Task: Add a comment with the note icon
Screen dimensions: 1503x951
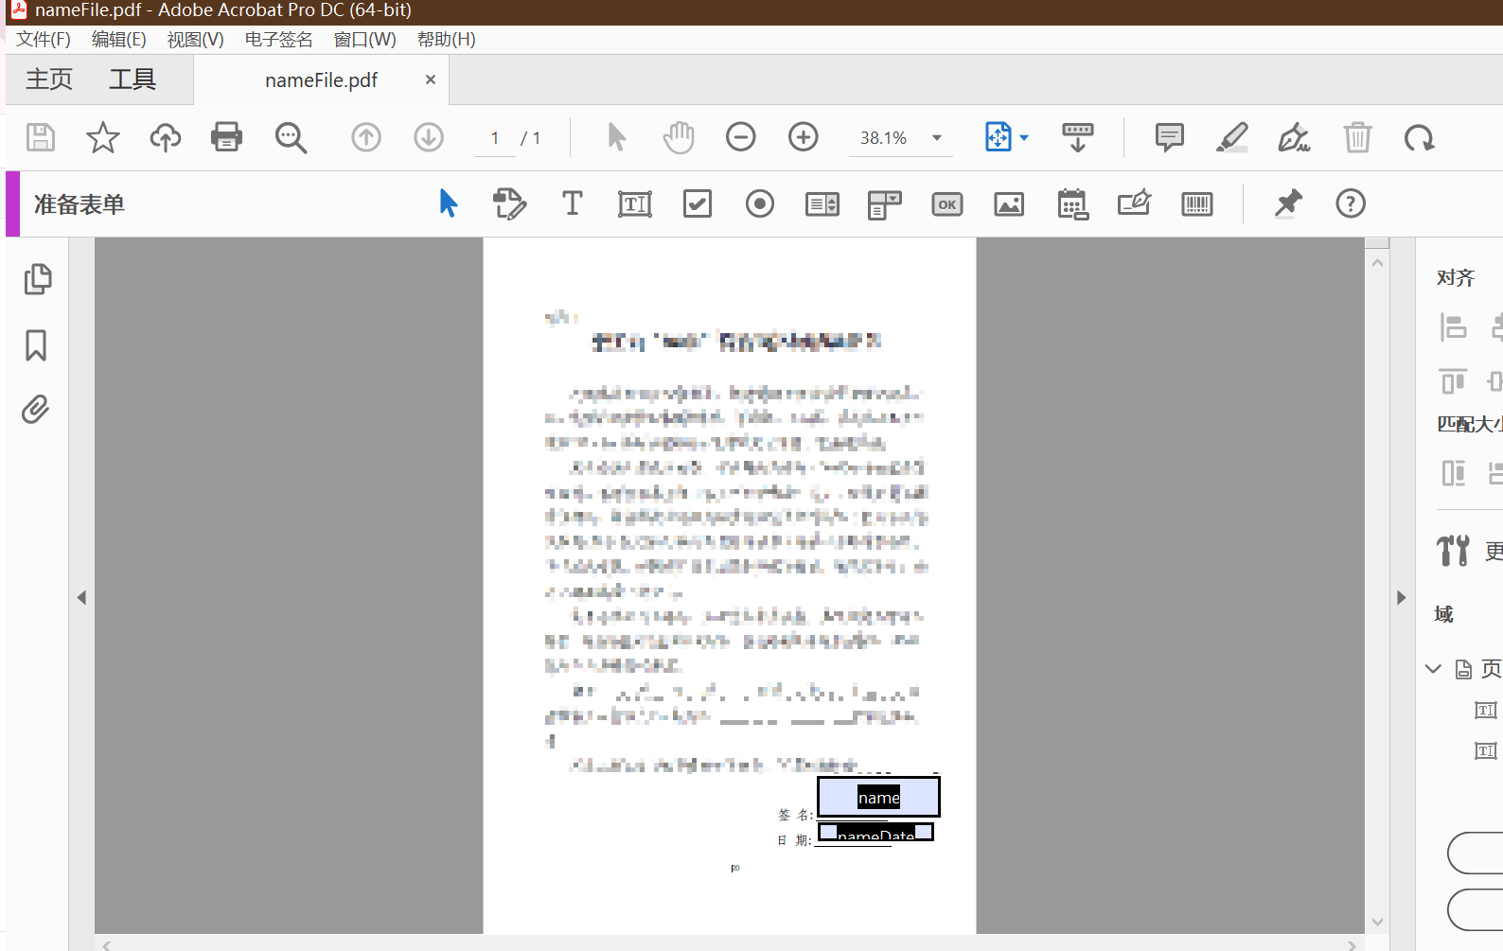Action: [x=1170, y=137]
